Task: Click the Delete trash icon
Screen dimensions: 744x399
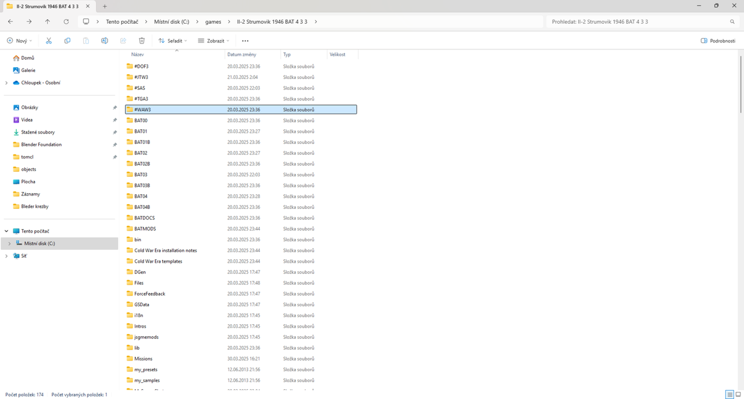Action: (142, 41)
